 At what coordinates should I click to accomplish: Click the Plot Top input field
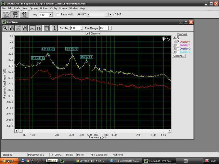[75, 28]
